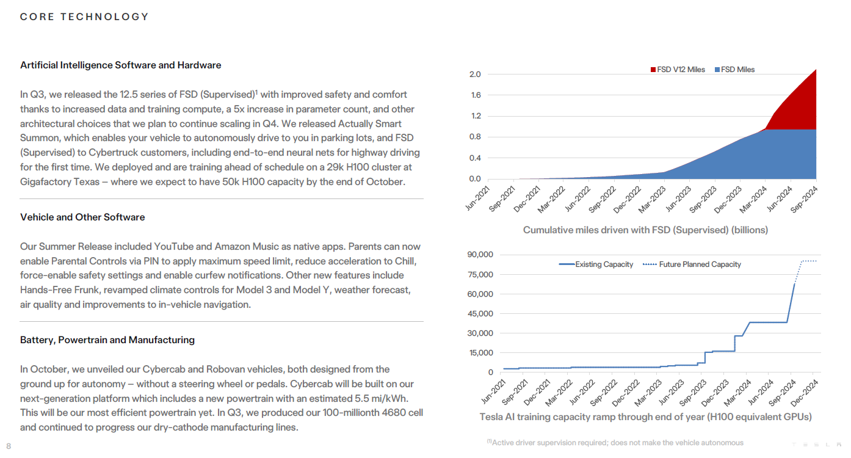851x458 pixels.
Task: Click the FSD Miles legend label
Action: click(x=738, y=70)
